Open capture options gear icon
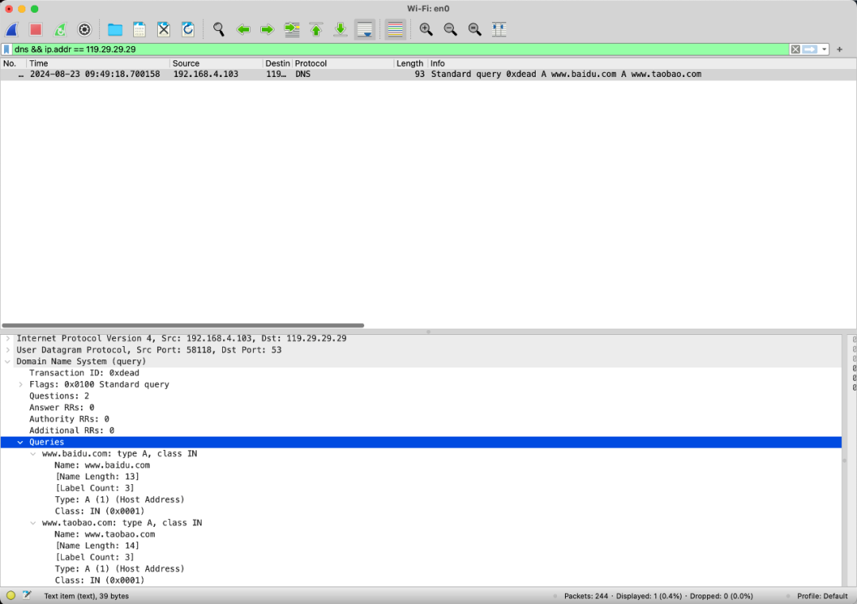This screenshot has width=857, height=604. coord(84,30)
